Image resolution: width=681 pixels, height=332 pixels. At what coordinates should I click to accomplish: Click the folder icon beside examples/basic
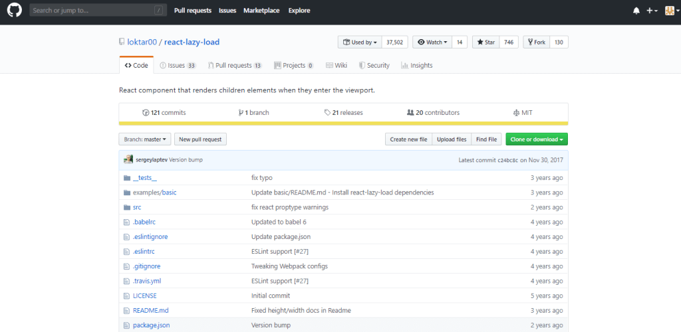(127, 193)
